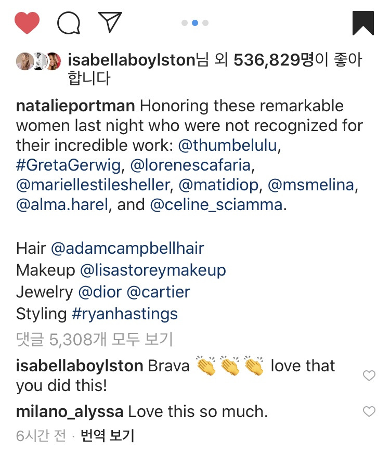Screen dimensions: 390x454
Task: Like milano_alyssa's comment with heart
Action: (x=369, y=412)
